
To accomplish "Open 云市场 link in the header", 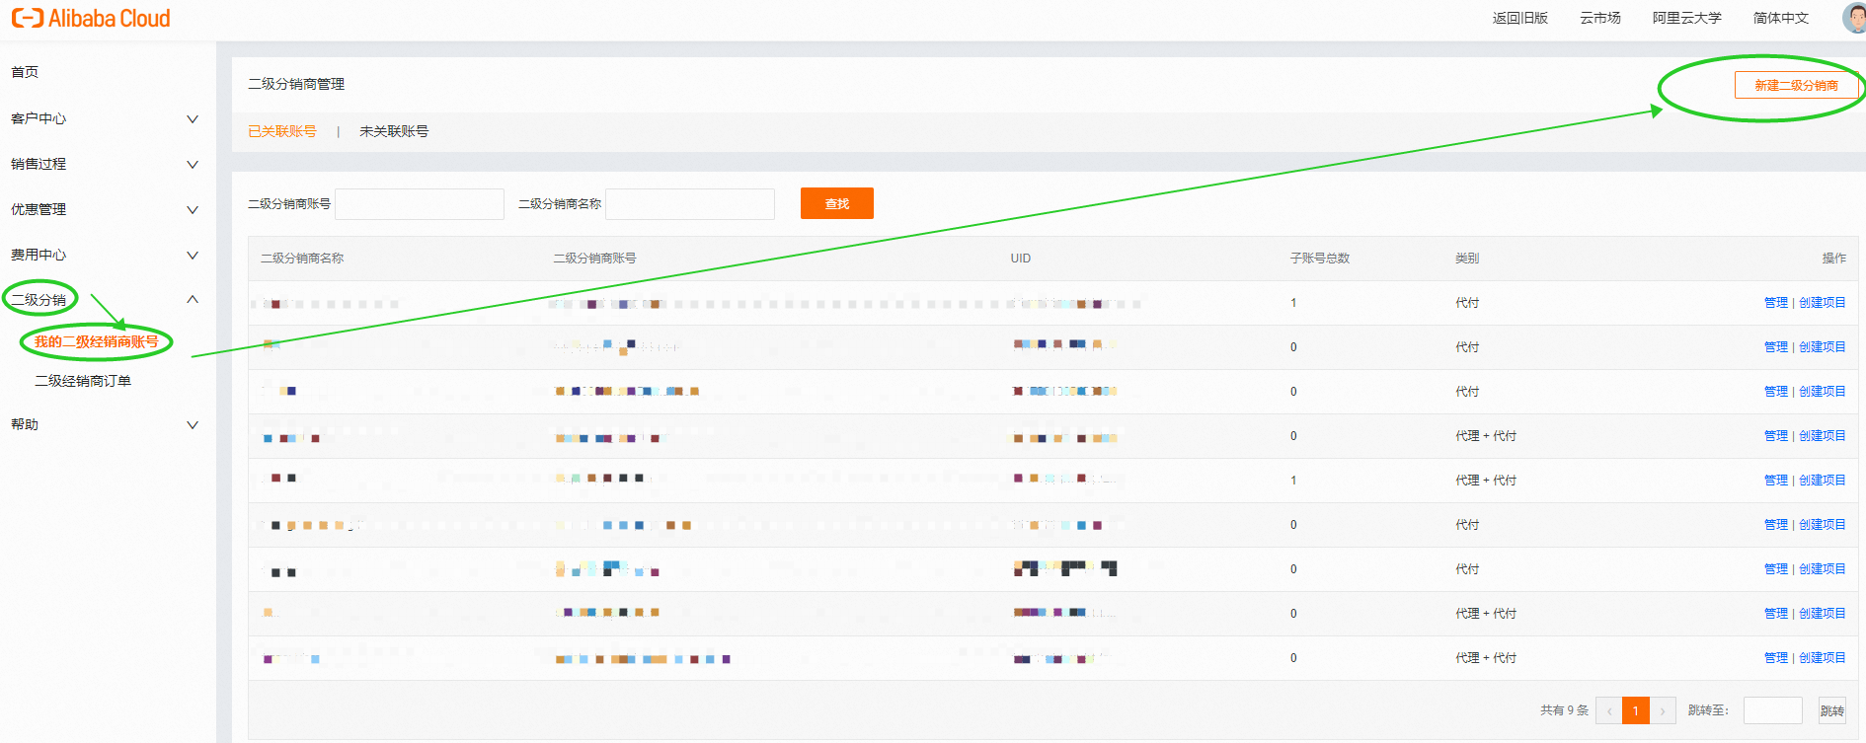I will coord(1600,18).
